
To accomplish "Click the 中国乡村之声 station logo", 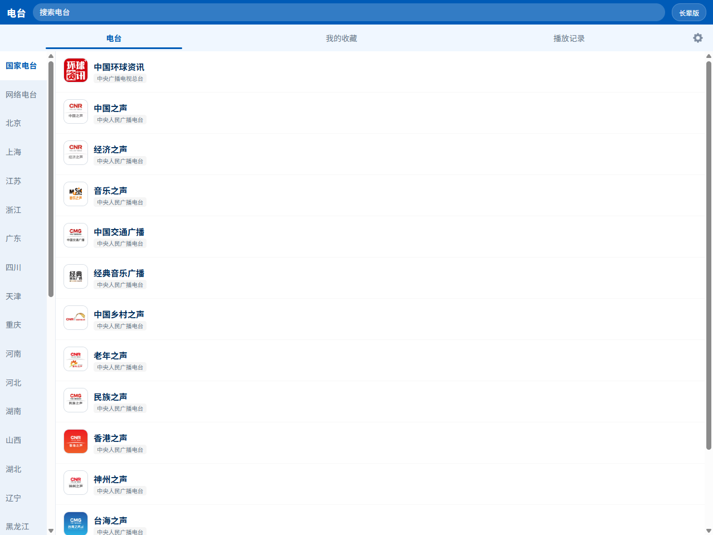I will [76, 318].
